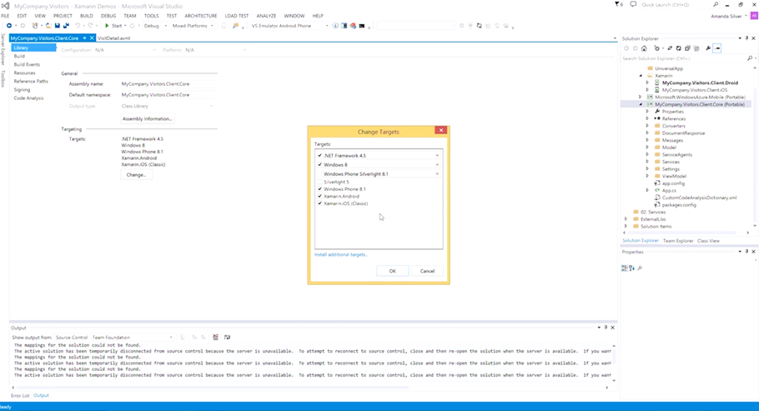The height and width of the screenshot is (411, 759).
Task: Click Clear All icon in Output panel
Action: [215, 338]
